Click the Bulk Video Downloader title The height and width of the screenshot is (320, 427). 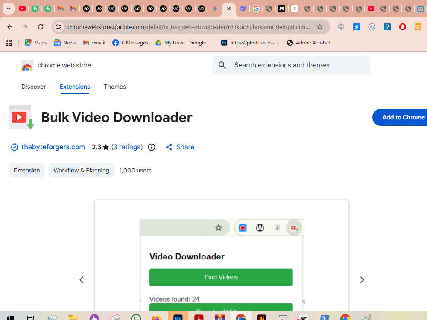click(117, 118)
